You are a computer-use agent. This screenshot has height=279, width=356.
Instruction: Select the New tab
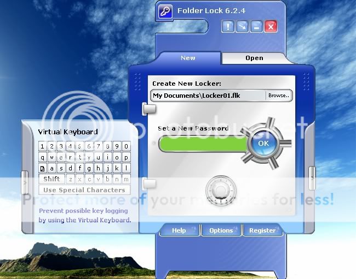(188, 58)
